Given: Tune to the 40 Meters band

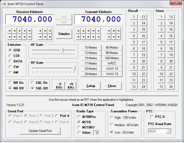Looking at the screenshot, I should point(112,48).
